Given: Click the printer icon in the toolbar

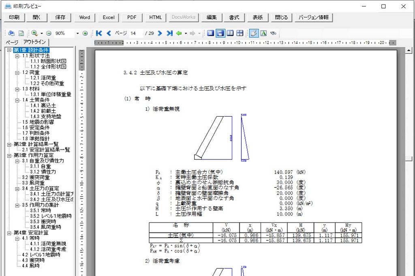Looking at the screenshot, I should (11, 33).
